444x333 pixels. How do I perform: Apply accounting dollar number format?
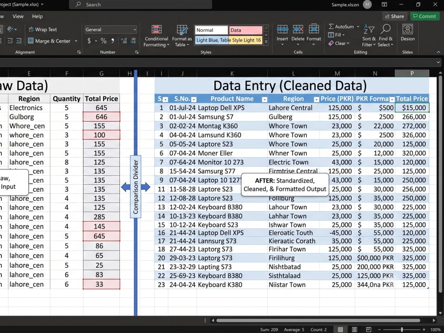tap(89, 41)
